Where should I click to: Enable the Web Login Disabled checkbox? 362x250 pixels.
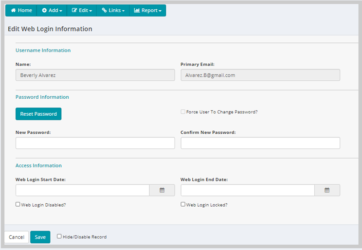tap(18, 204)
